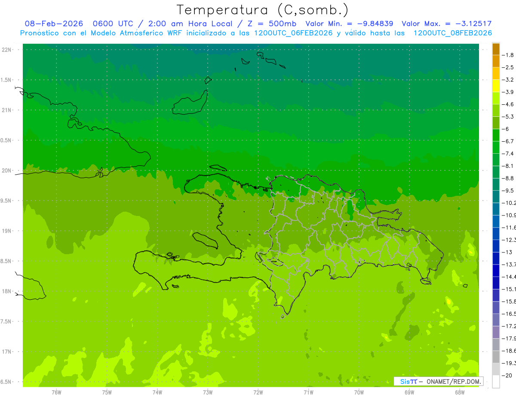Click the "74W" longitude axis label
516x398 pixels.
(157, 392)
